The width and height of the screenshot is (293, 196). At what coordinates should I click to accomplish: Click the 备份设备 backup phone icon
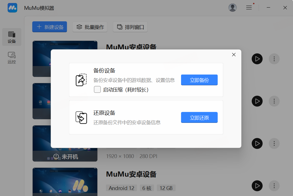[81, 80]
